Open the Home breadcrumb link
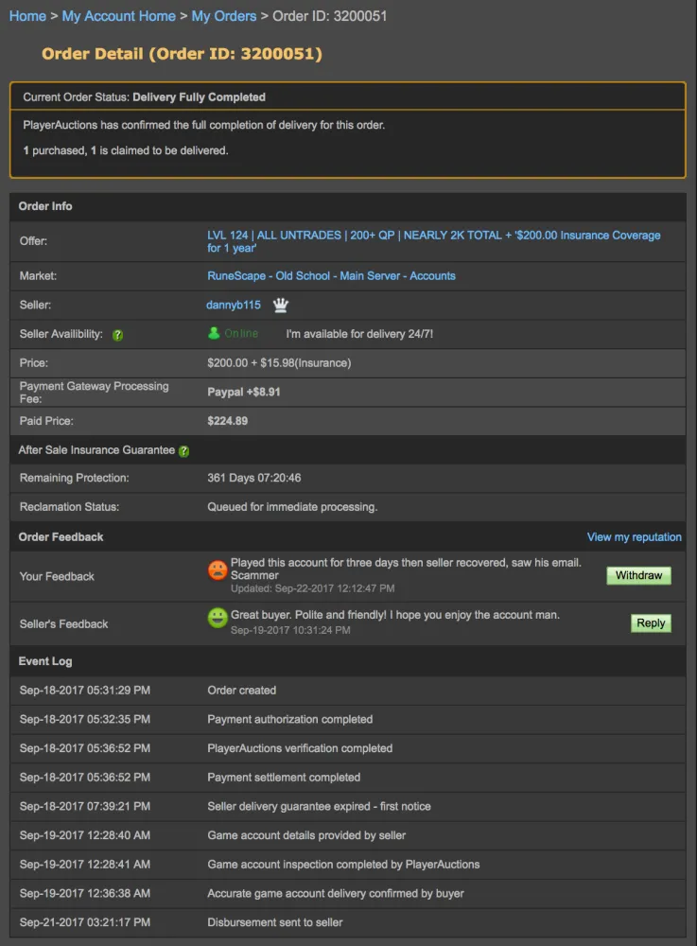This screenshot has width=697, height=946. pyautogui.click(x=27, y=16)
